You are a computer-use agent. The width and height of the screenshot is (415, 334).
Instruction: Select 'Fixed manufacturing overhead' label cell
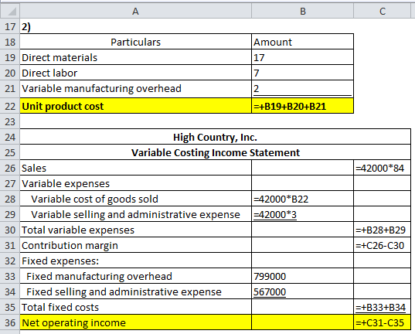tap(135, 276)
